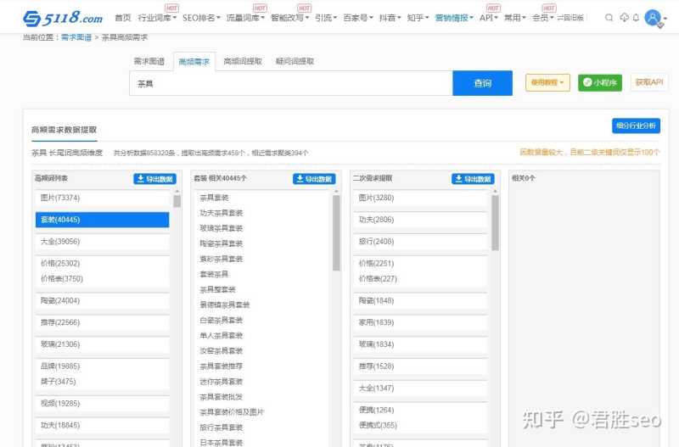679x447 pixels.
Task: Select 大全(39056) in the keyword list
Action: pyautogui.click(x=102, y=242)
